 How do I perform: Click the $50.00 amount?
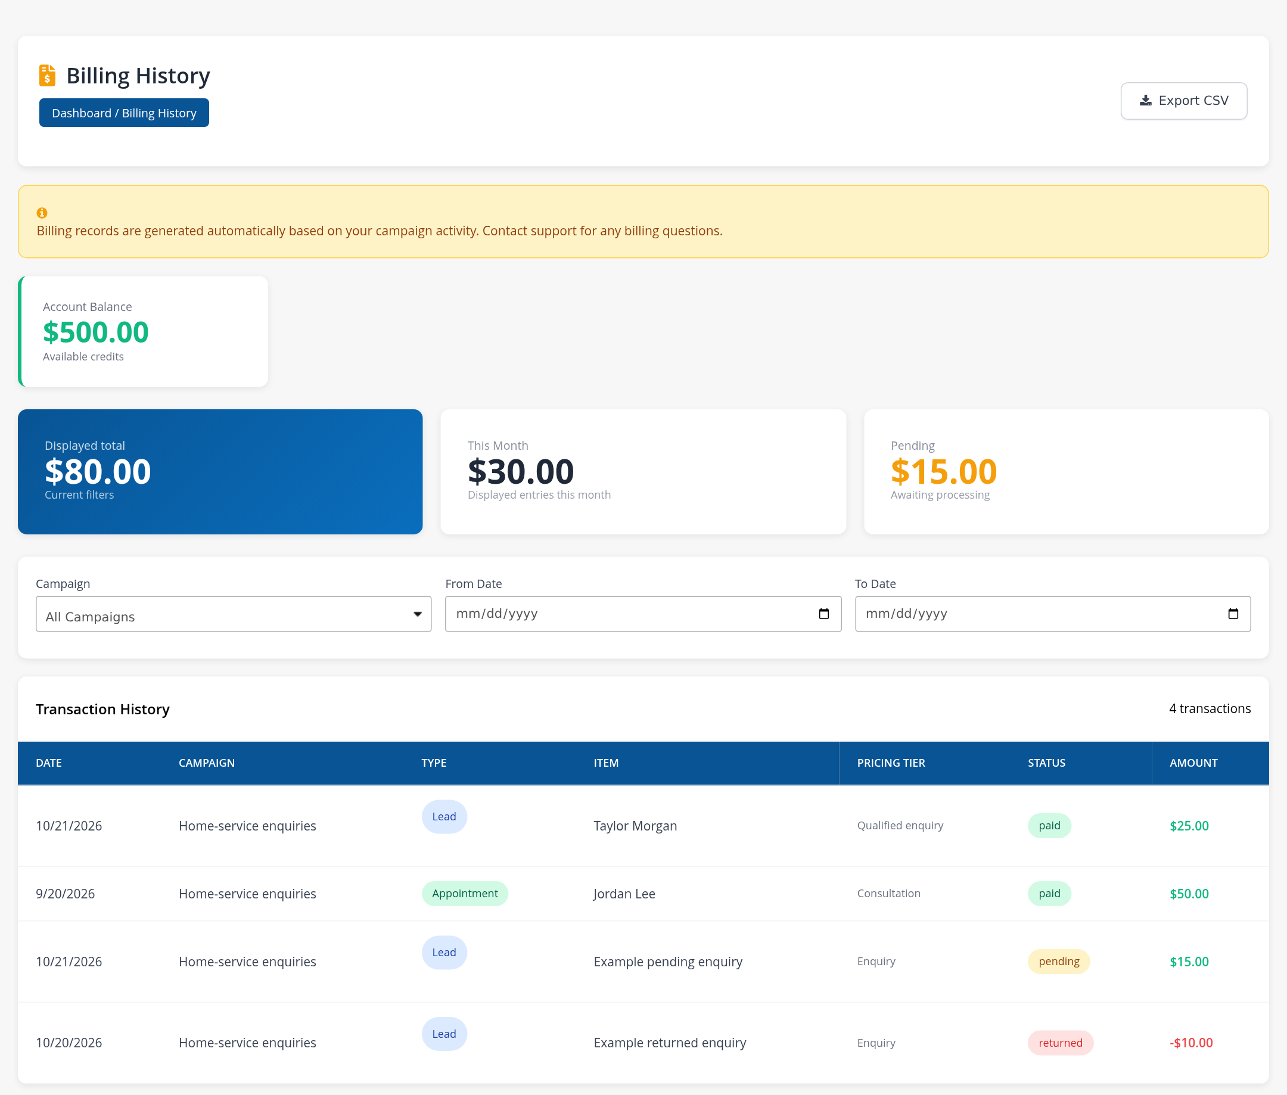click(1189, 894)
